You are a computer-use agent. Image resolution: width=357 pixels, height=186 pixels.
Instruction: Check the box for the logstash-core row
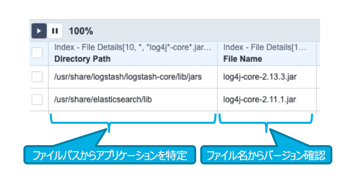pyautogui.click(x=37, y=77)
